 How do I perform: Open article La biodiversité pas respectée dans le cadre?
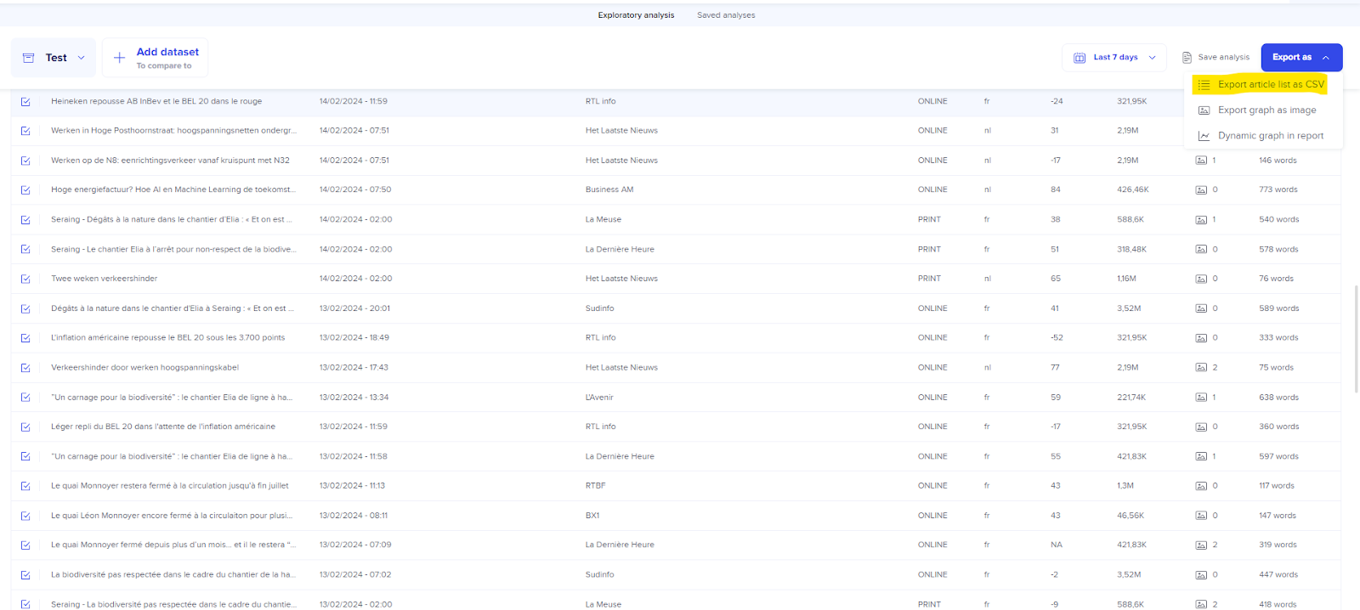click(173, 575)
